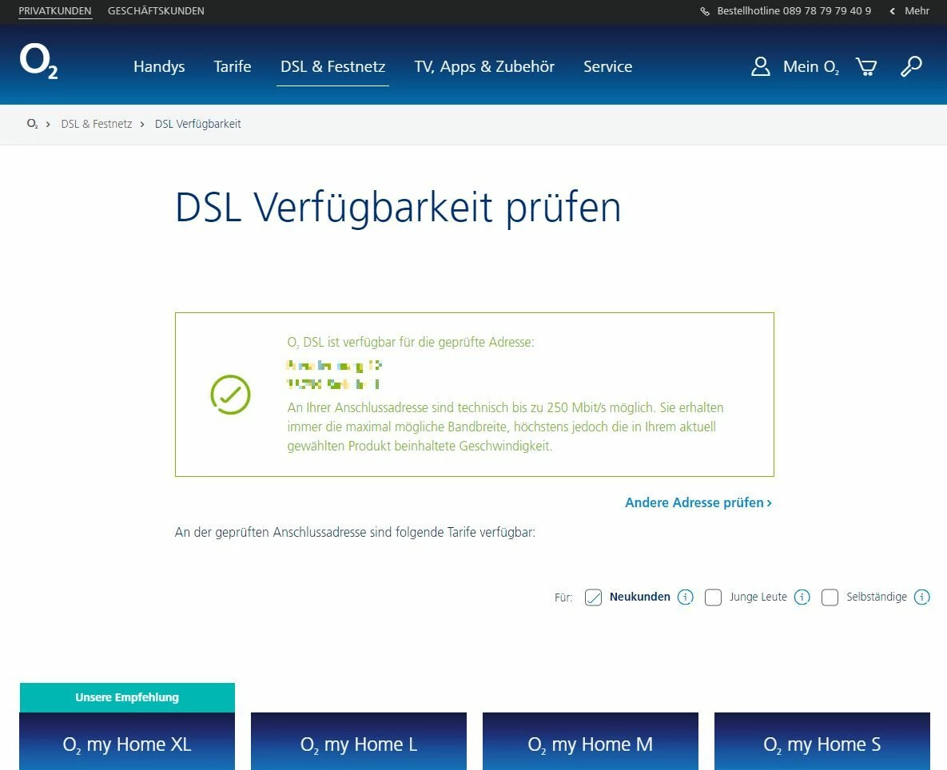Show info icon next to Selbständige
This screenshot has height=770, width=947.
(x=922, y=597)
